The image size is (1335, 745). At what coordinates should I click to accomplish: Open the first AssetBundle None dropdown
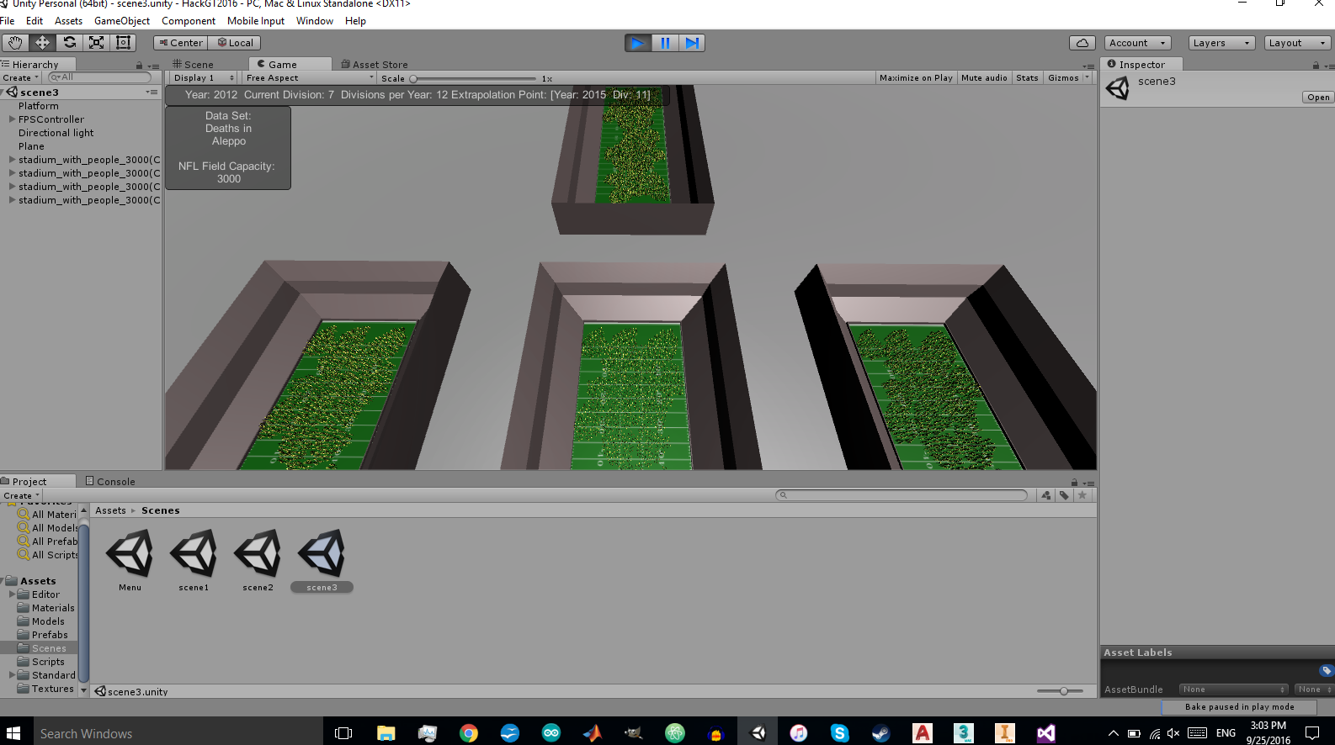pos(1233,690)
